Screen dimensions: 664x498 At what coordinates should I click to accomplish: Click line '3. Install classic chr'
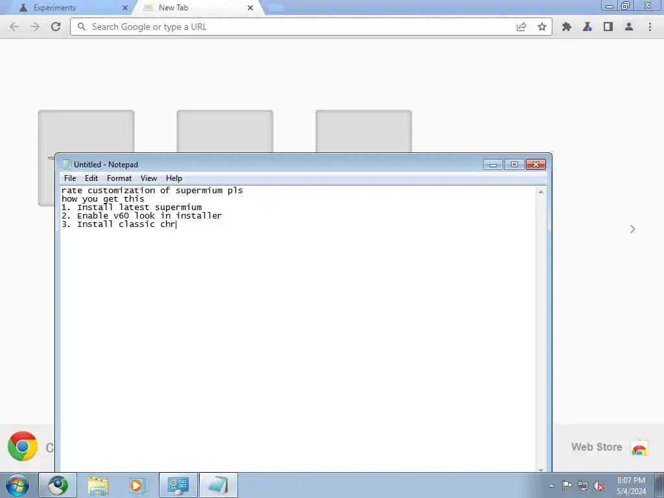(x=119, y=224)
